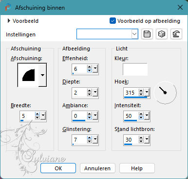Screen dimensions: 188x179
Task: Open the Stand lichtbron slider dropdown arrow
Action: [x=147, y=139]
